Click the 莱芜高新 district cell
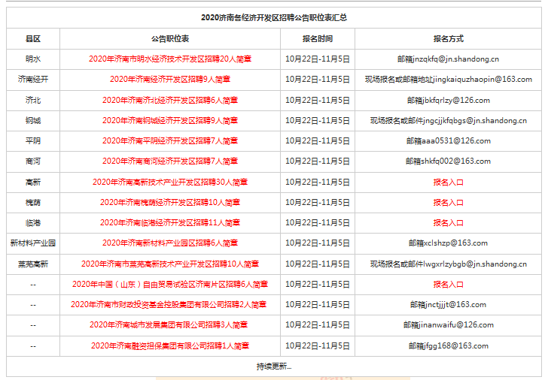 33,264
